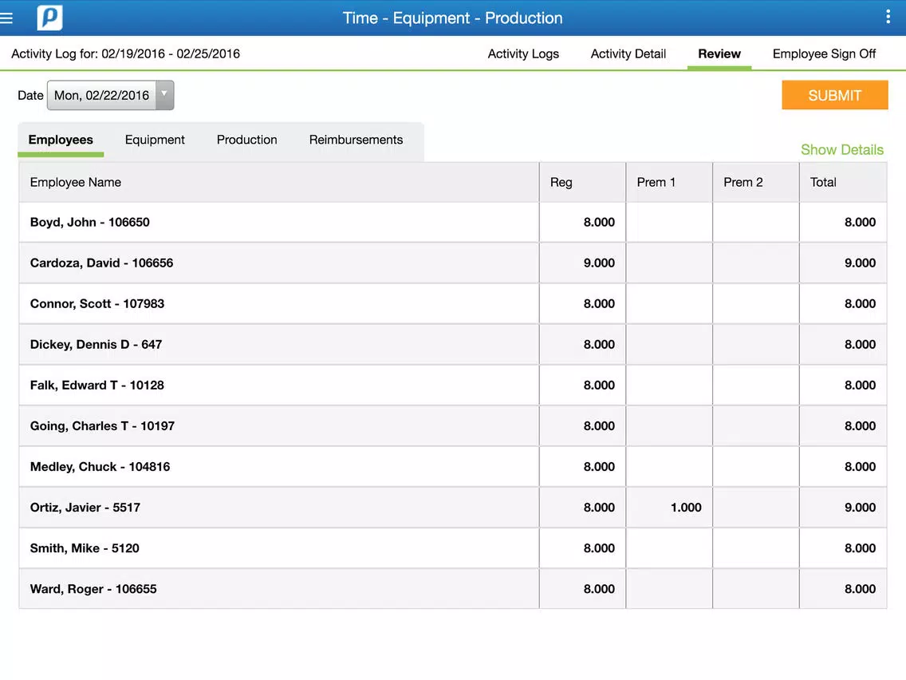906x680 pixels.
Task: Open the vertical three-dot options menu
Action: [x=888, y=18]
